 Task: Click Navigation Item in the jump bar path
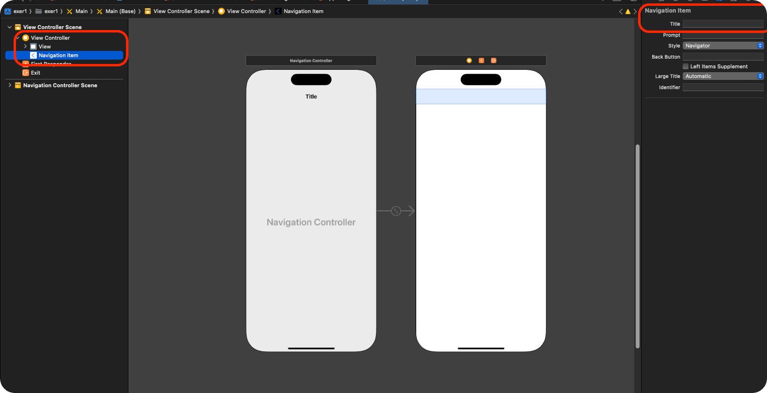coord(299,11)
